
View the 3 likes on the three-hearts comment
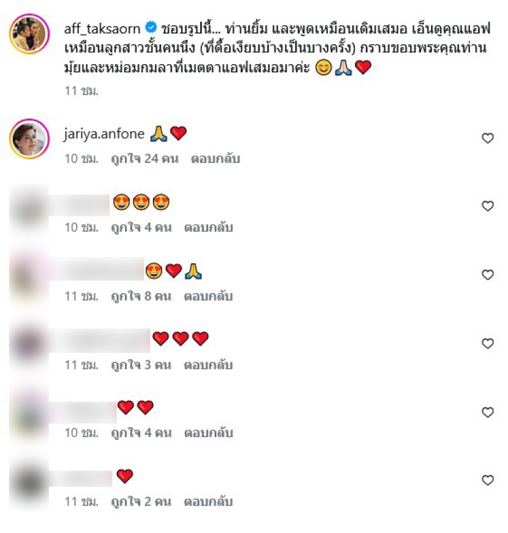141,365
